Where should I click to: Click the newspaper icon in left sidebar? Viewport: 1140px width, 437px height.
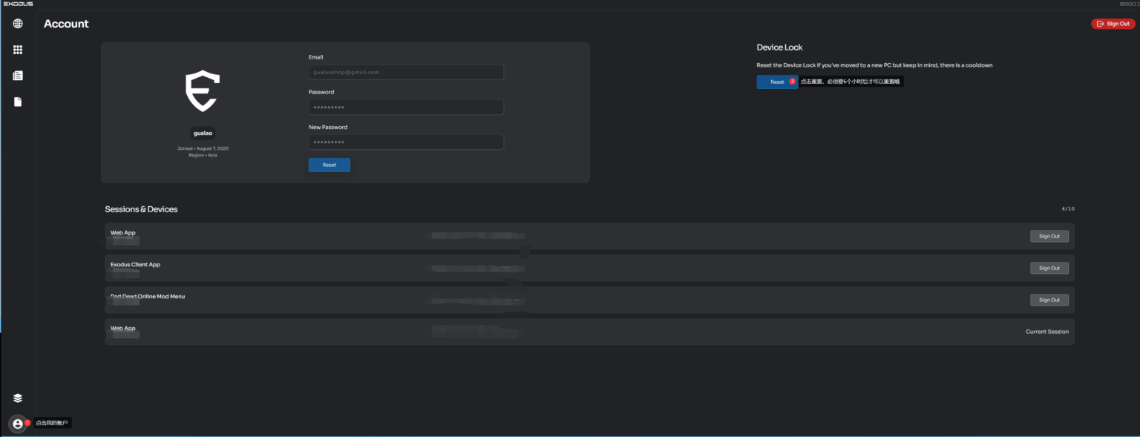[18, 76]
